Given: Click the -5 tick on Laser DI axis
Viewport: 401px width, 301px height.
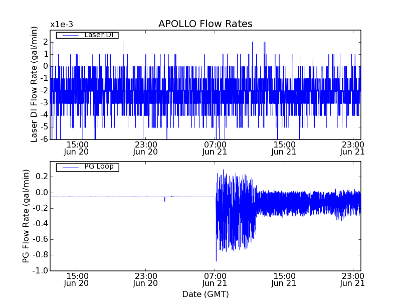Looking at the screenshot, I should click(x=44, y=127).
